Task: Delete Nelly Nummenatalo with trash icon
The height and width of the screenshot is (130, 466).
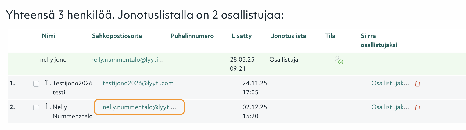Action: point(417,108)
